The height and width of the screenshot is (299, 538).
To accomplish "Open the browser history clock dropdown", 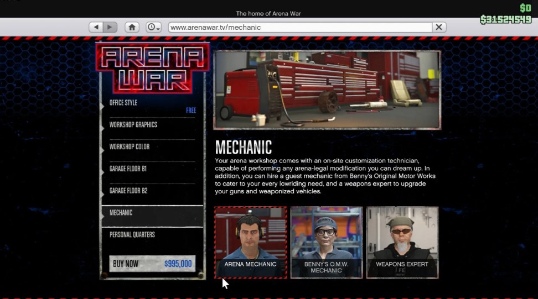I will point(153,27).
